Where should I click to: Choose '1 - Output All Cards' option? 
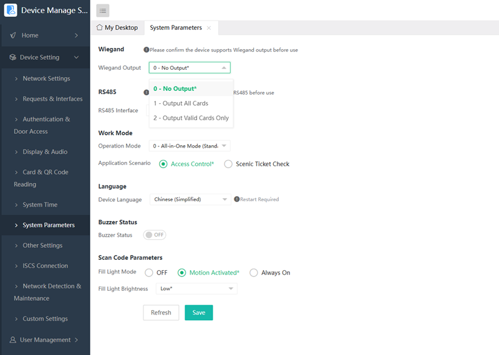point(191,103)
